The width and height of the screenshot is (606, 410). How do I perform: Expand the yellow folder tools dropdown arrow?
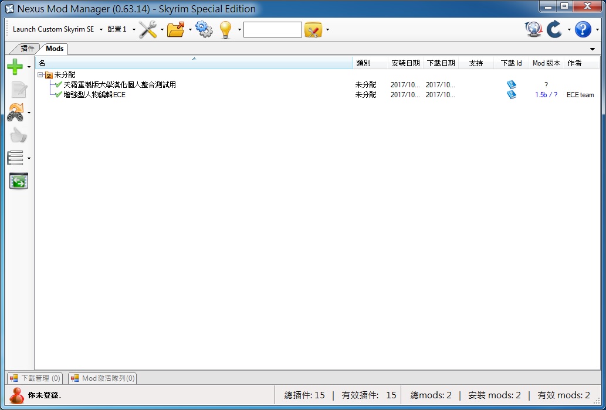327,30
